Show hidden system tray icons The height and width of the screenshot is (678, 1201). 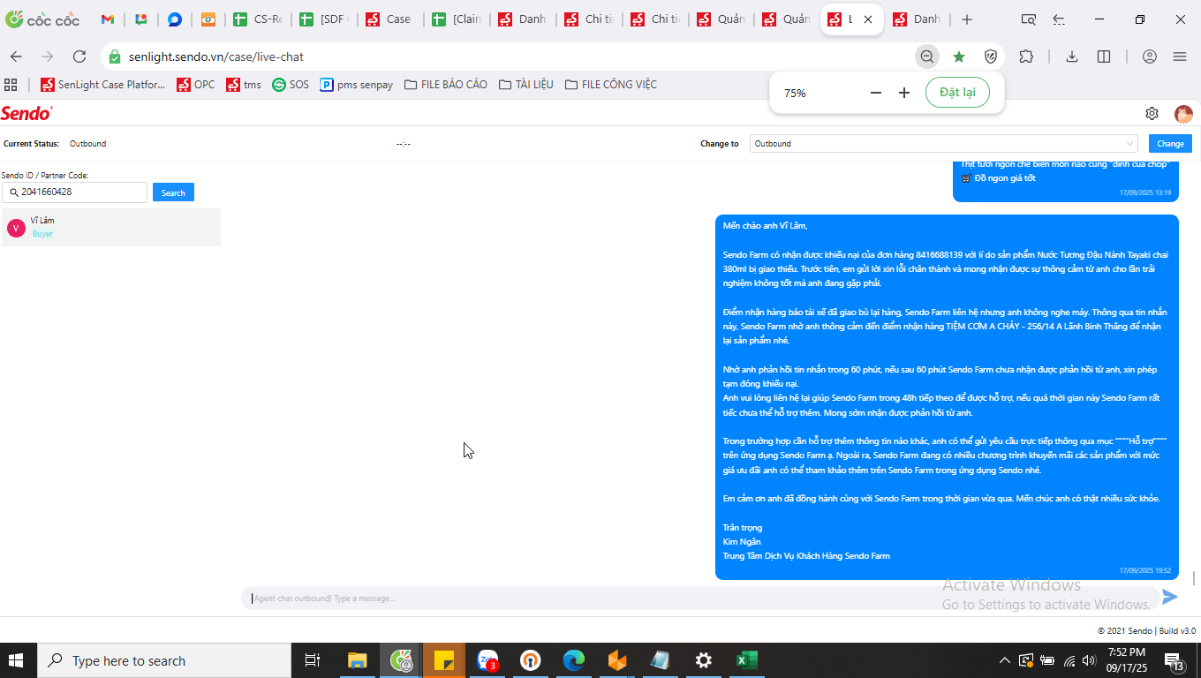(1004, 660)
